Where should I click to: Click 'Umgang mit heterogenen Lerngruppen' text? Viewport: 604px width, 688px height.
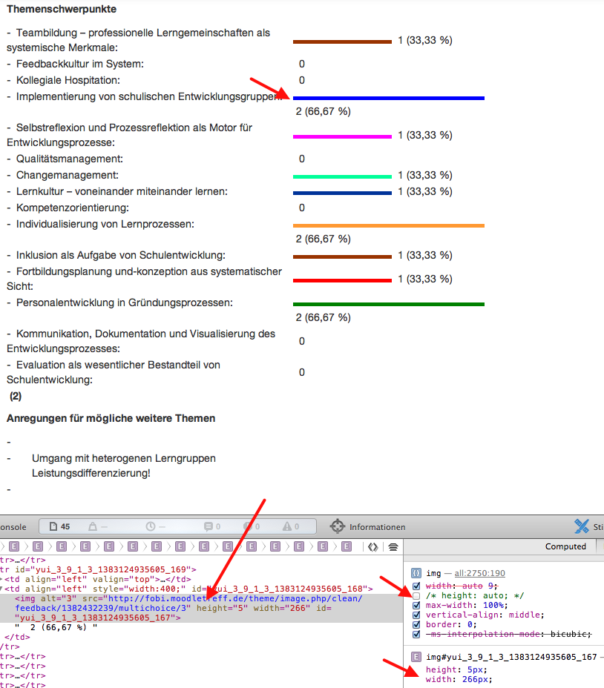pyautogui.click(x=124, y=458)
